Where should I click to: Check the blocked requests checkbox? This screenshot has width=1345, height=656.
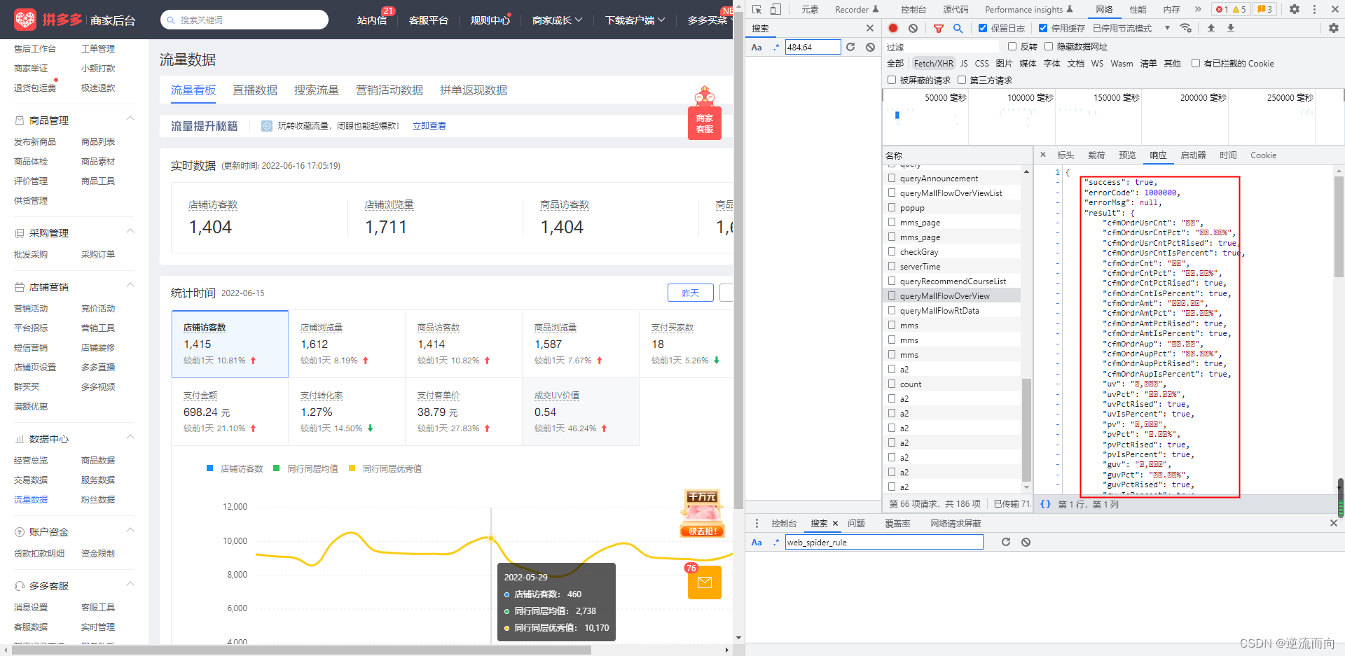point(892,80)
